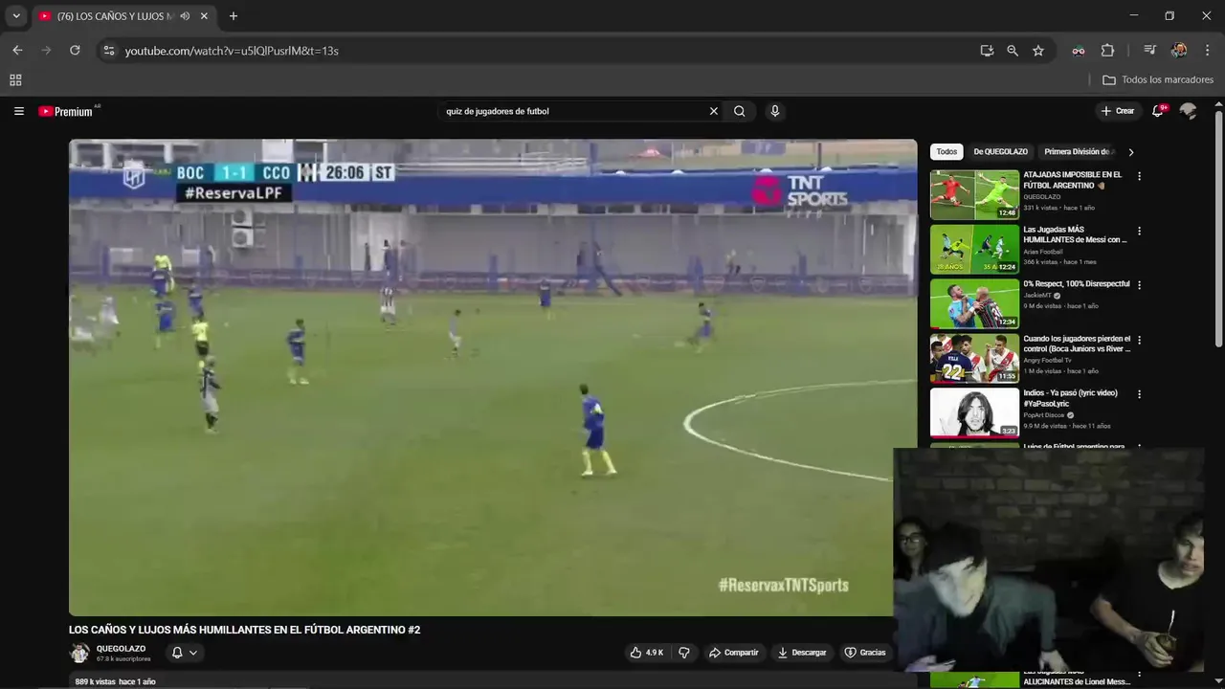The width and height of the screenshot is (1225, 689).
Task: Open options for Cuando los jugadores video
Action: (1139, 340)
